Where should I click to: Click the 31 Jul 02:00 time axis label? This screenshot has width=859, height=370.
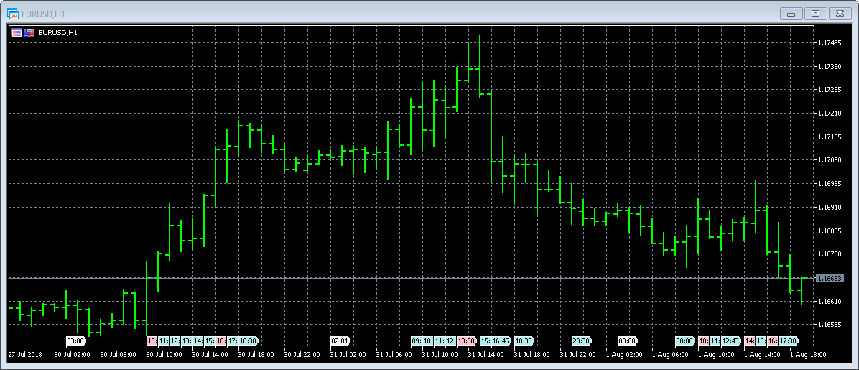tap(348, 355)
